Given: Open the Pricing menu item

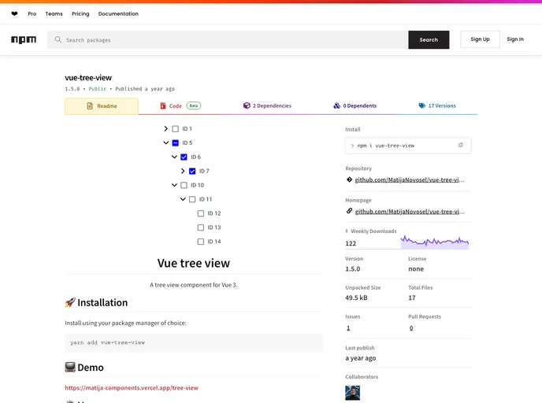Looking at the screenshot, I should click(x=80, y=14).
